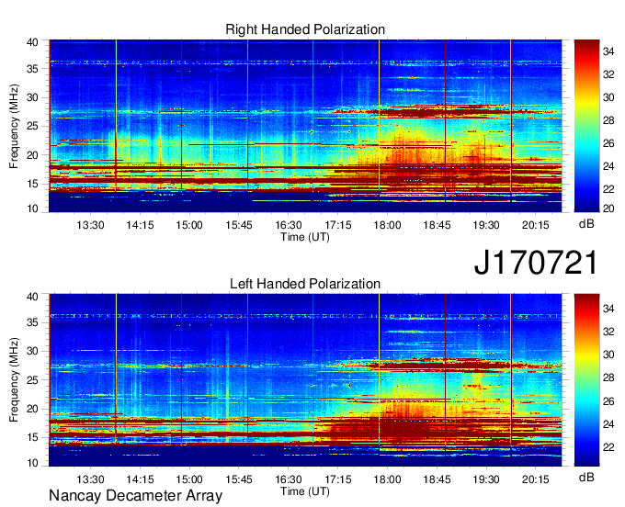Click the 25 MHz tick of Left Handed plot

[32, 380]
